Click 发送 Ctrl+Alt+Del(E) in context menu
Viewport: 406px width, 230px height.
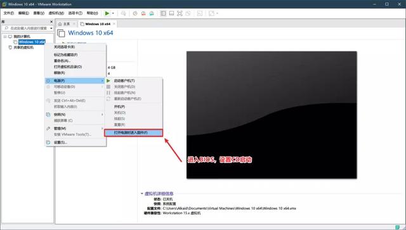coord(75,100)
